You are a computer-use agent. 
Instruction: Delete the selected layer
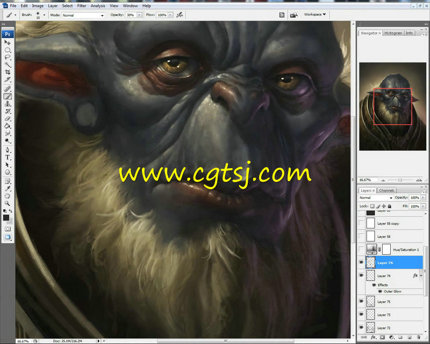click(x=419, y=337)
